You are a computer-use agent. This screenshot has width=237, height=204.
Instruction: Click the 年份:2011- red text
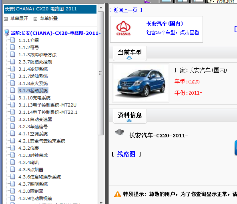click(188, 93)
